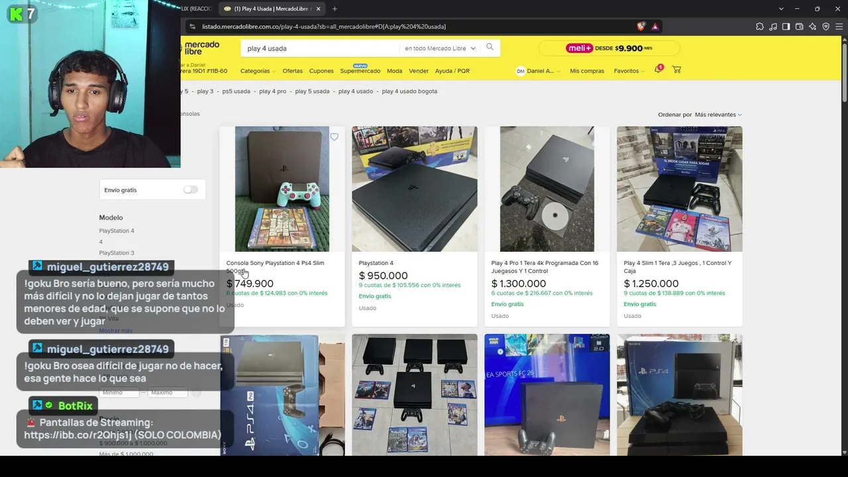The width and height of the screenshot is (848, 477).
Task: Open Ayuda / PQR
Action: pyautogui.click(x=452, y=71)
